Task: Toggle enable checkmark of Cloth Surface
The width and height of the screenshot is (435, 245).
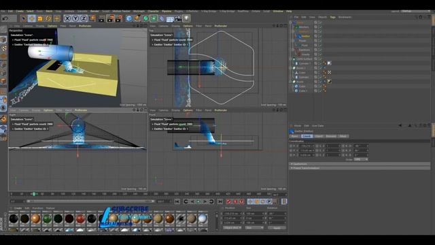Action: coord(320,59)
